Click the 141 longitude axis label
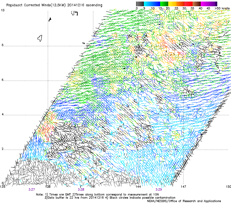The height and width of the screenshot is (203, 231). [x=93, y=186]
